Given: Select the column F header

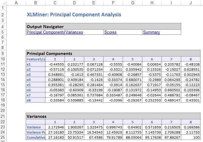Looking at the screenshot, I should tap(113, 3).
